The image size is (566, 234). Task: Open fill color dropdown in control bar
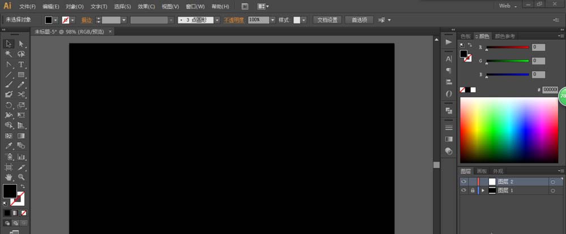click(56, 20)
